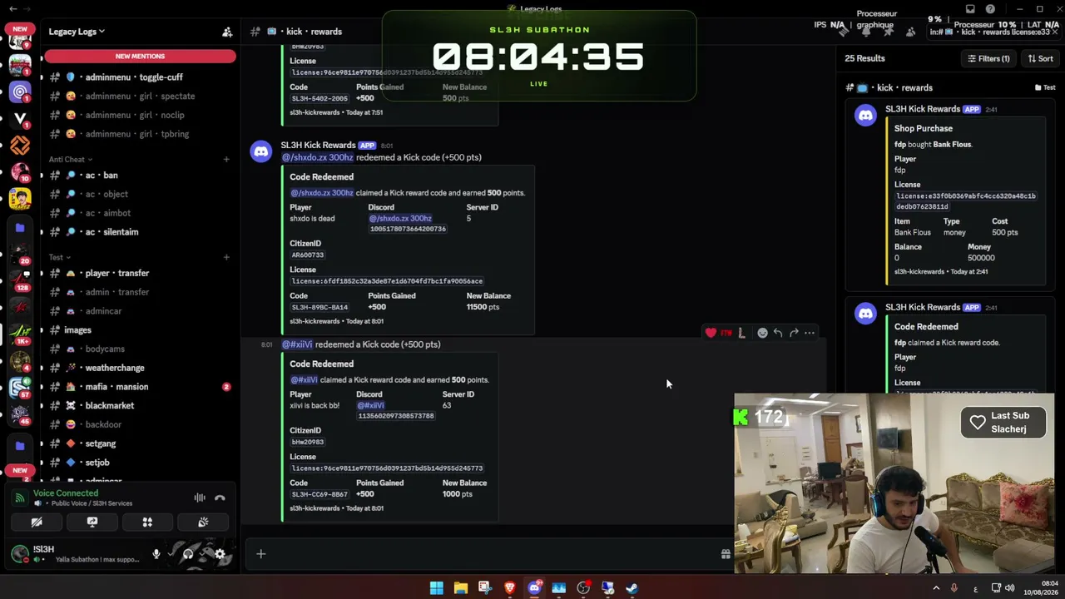Open output device options next to headphones
Viewport: 1065px width, 599px height.
(x=201, y=553)
